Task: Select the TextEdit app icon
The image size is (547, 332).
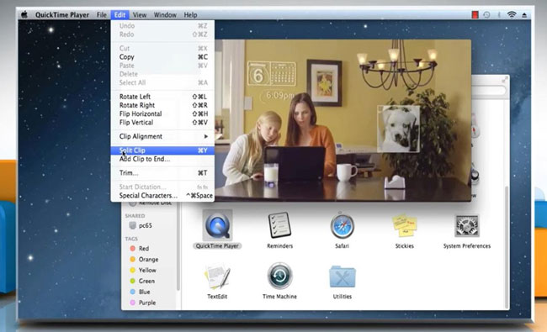Action: coord(217,277)
